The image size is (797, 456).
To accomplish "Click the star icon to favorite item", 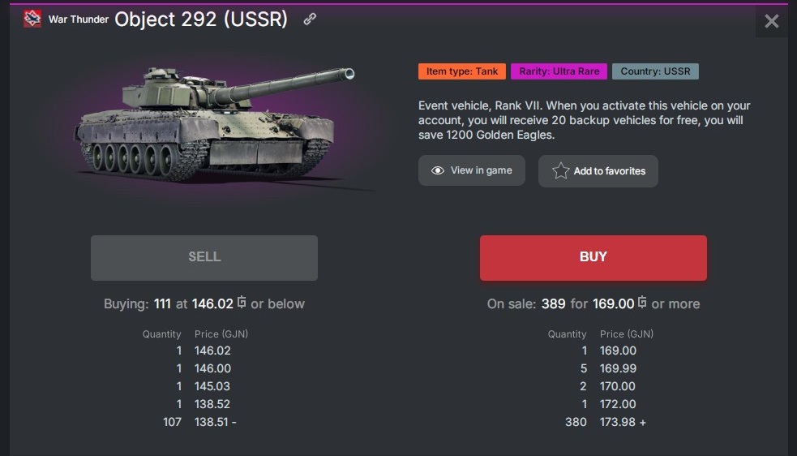I will [560, 170].
